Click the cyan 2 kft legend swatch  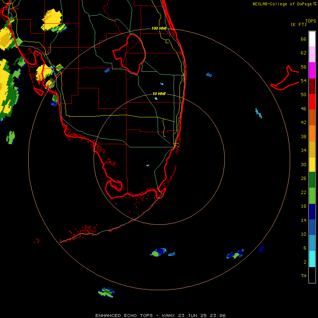pyautogui.click(x=312, y=259)
